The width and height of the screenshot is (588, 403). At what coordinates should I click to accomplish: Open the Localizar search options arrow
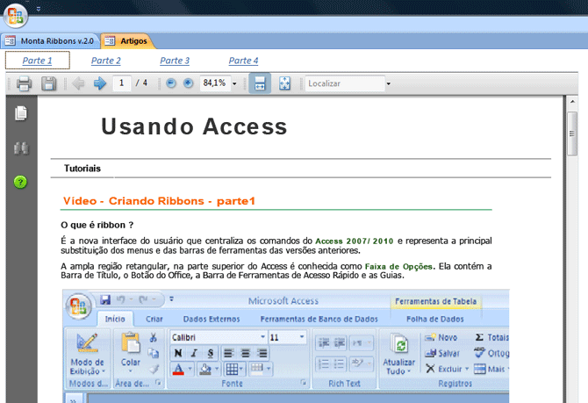[x=389, y=84]
